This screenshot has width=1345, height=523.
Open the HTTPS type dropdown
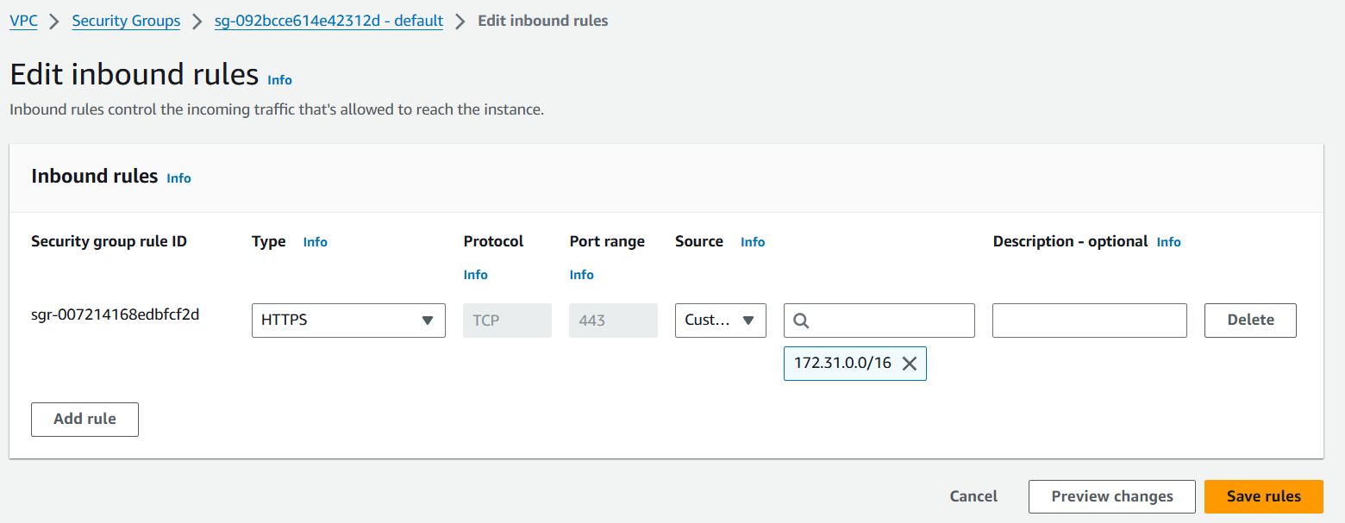coord(348,321)
